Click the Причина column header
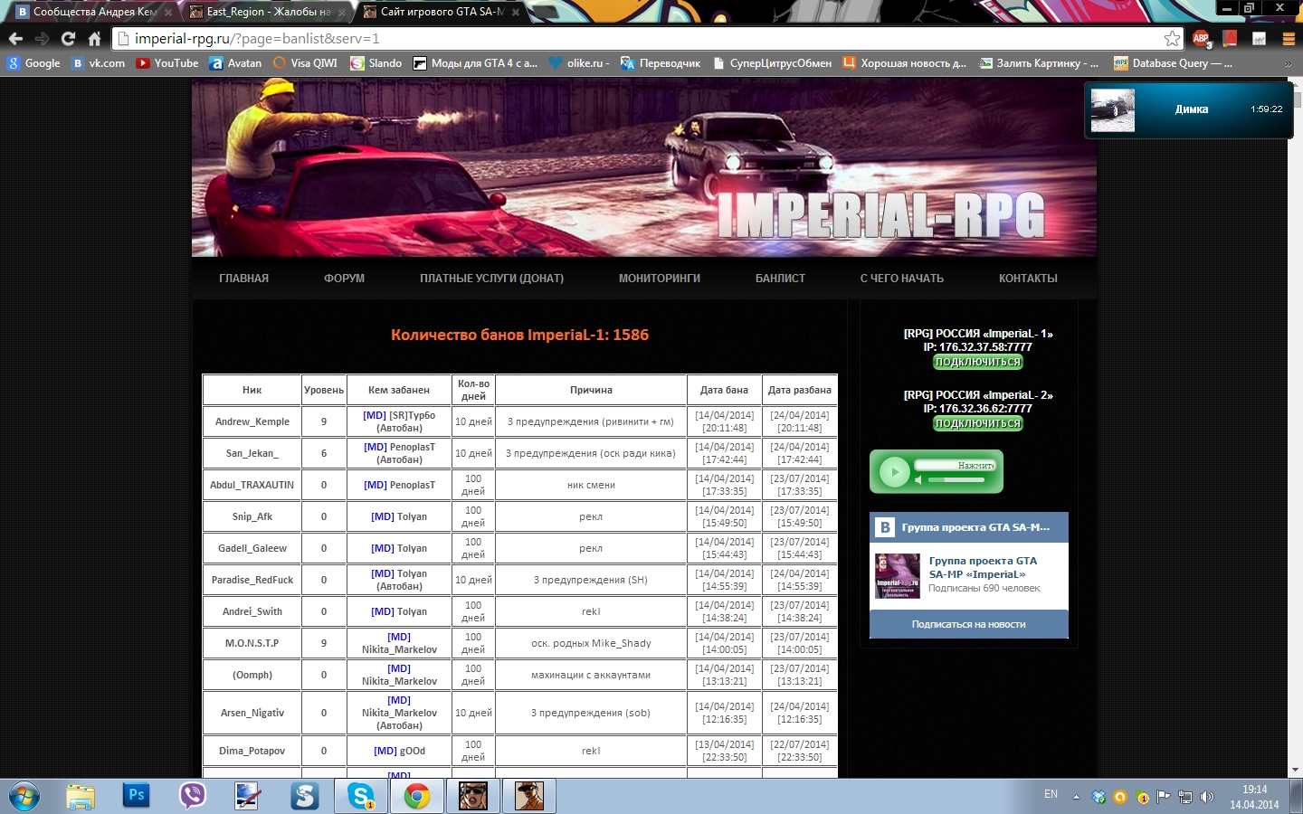1303x814 pixels. 591,390
